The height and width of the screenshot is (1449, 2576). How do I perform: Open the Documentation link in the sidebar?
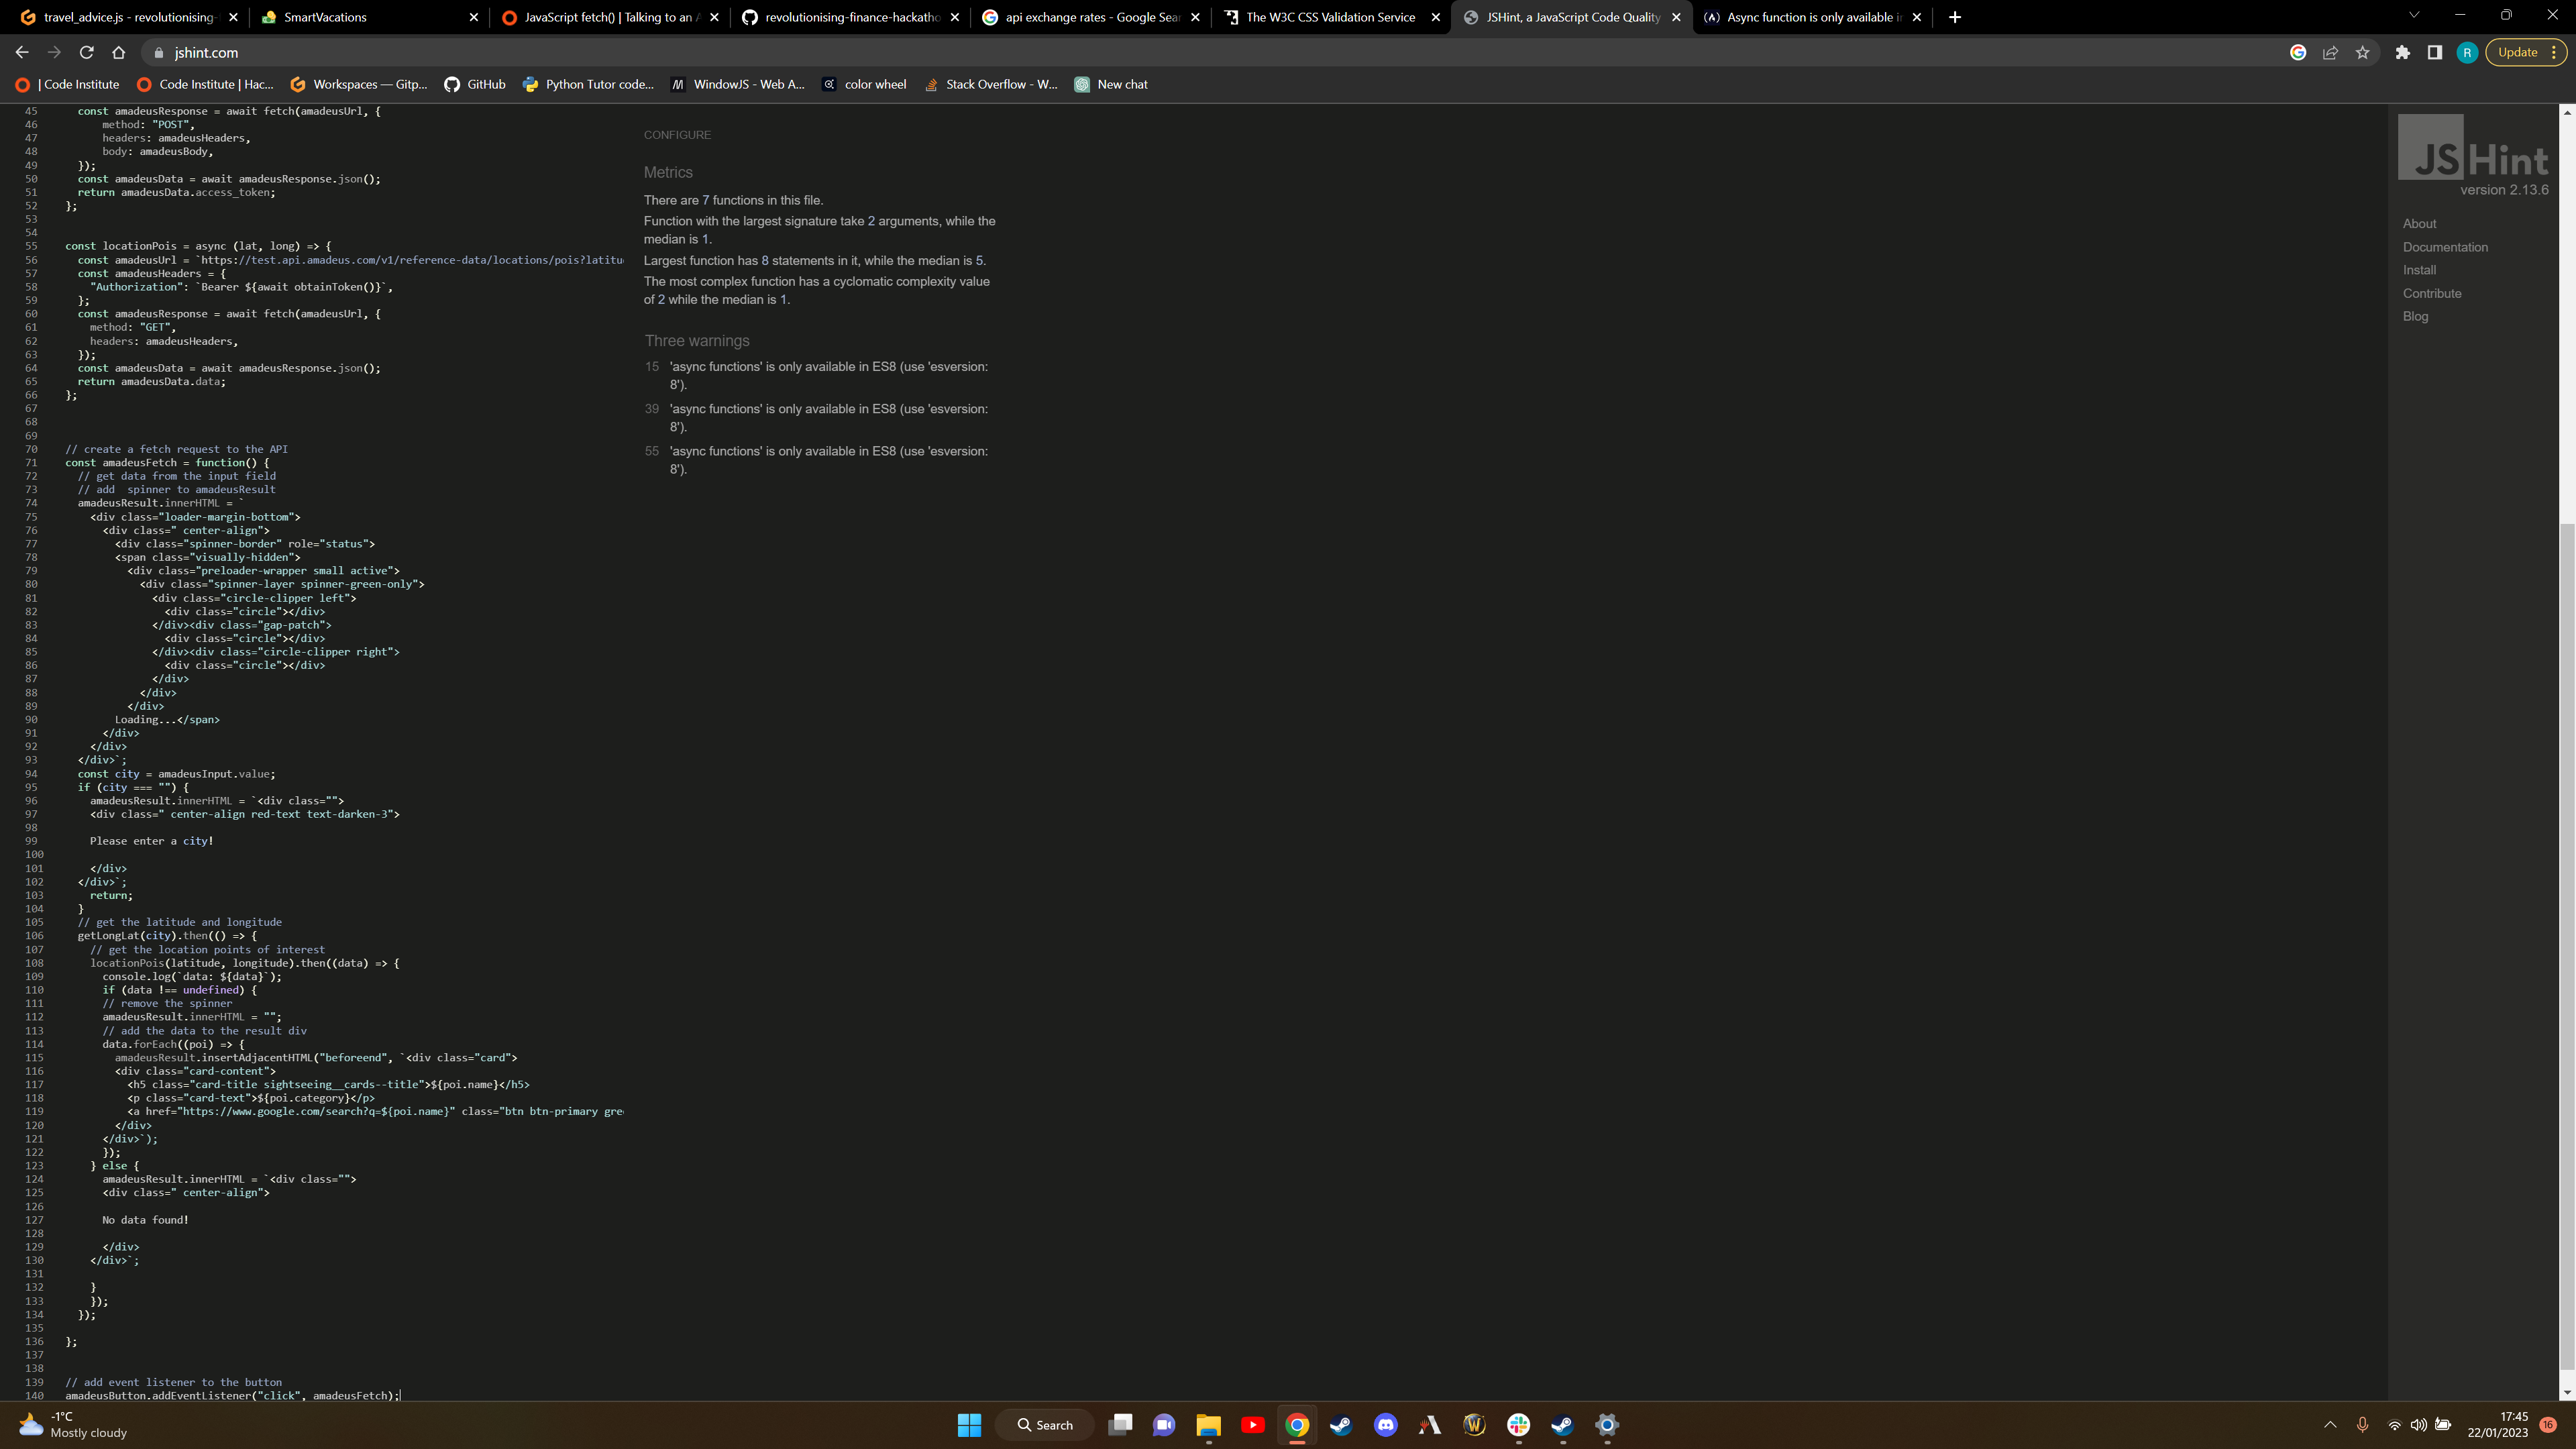coord(2445,247)
